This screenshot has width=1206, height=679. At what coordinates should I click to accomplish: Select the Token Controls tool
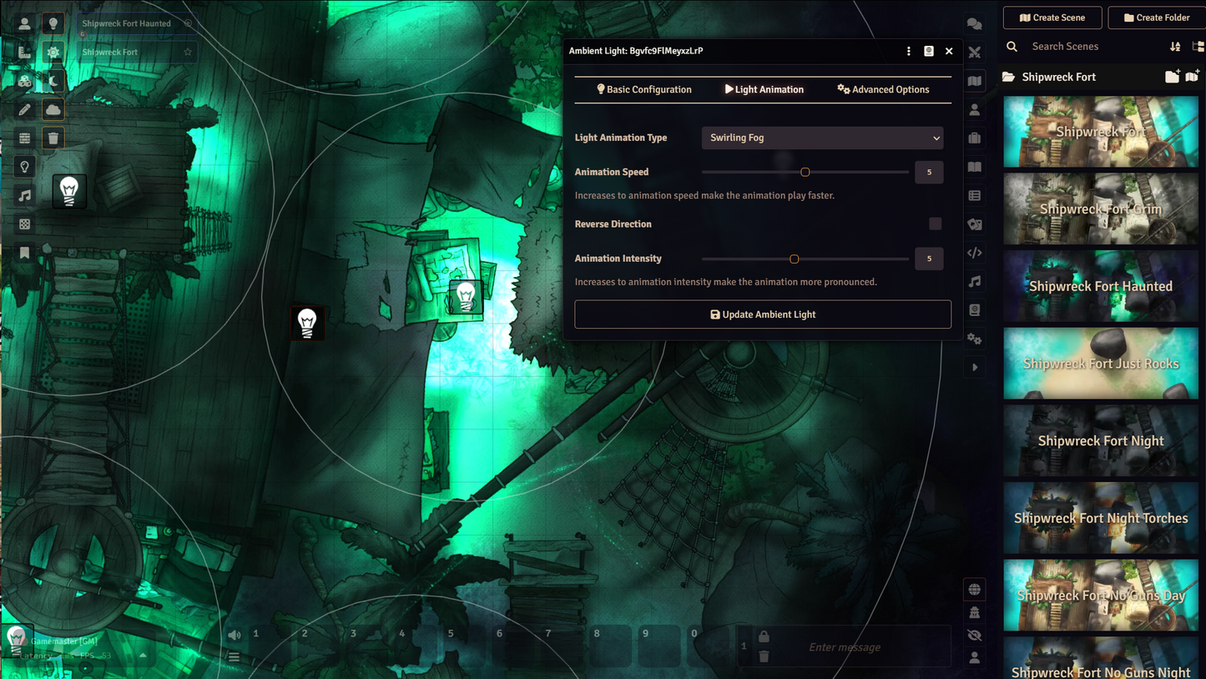tap(24, 23)
